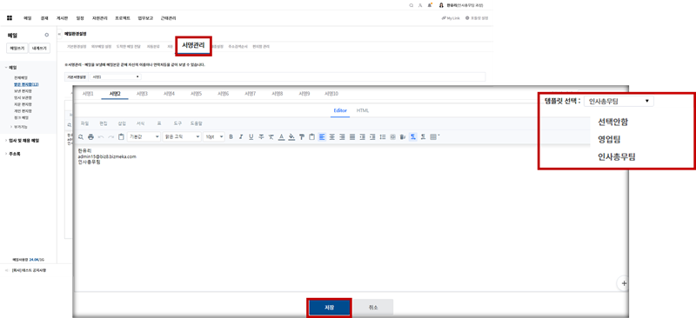The width and height of the screenshot is (696, 318).
Task: Open the 받은 편지함(12) inbox folder
Action: [26, 83]
